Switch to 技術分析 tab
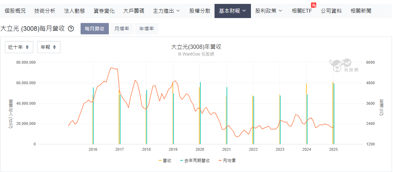The image size is (393, 172). pyautogui.click(x=45, y=11)
